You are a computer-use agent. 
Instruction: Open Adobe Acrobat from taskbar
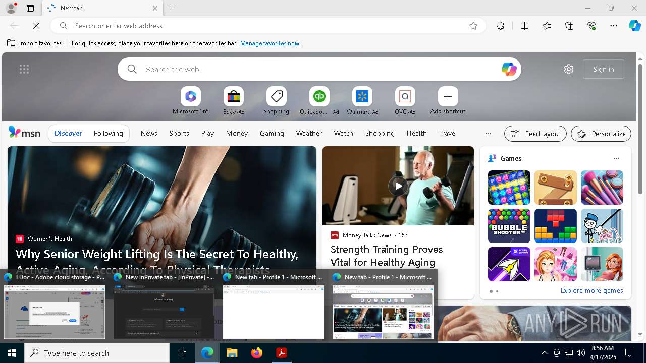pos(282,353)
